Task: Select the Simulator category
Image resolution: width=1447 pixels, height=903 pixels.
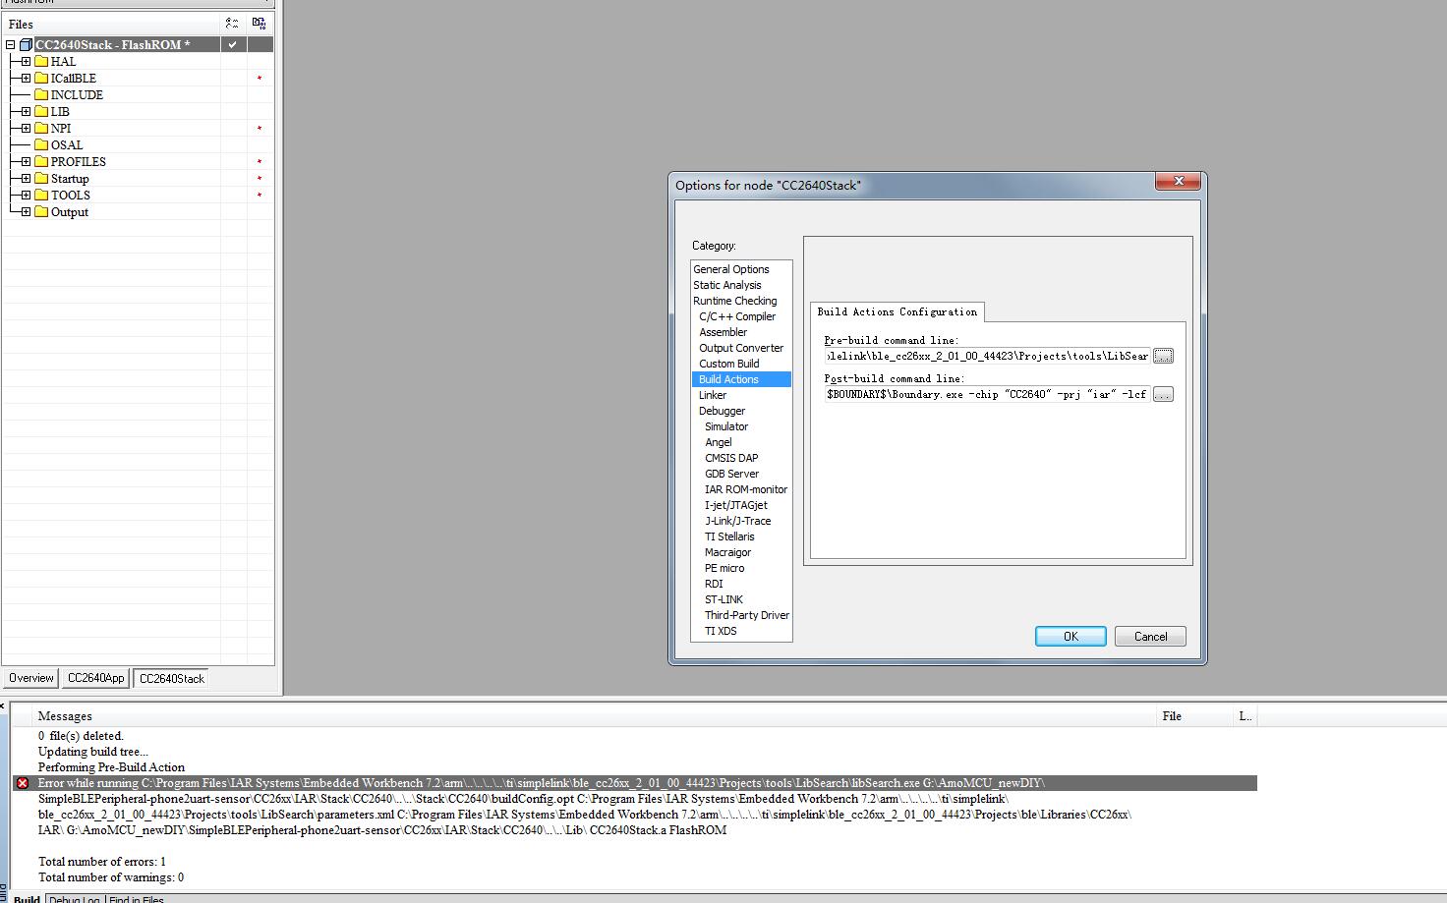Action: [x=726, y=426]
